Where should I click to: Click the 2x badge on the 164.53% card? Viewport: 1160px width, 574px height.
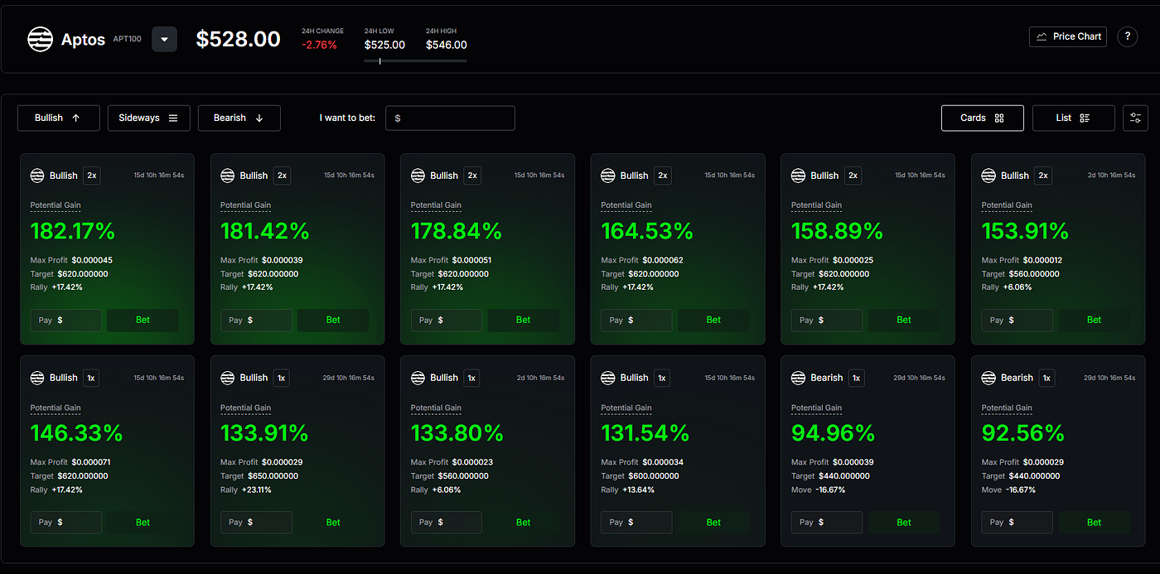[662, 176]
